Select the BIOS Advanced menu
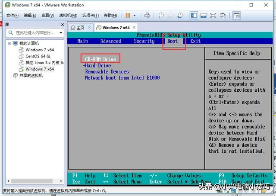Viewport: 276px width, 196px height. 110,41
